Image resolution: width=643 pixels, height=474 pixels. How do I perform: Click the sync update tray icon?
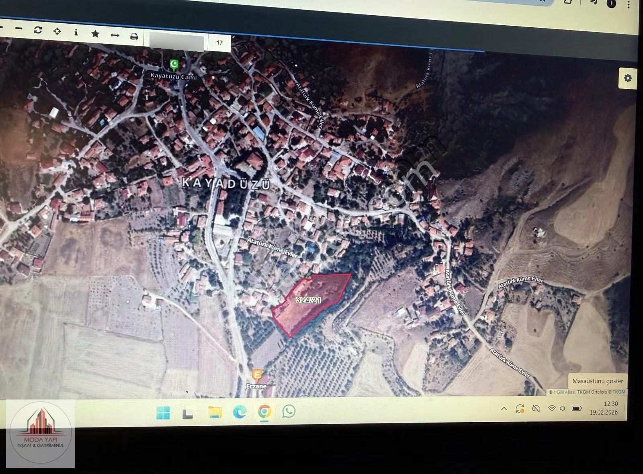(520, 409)
